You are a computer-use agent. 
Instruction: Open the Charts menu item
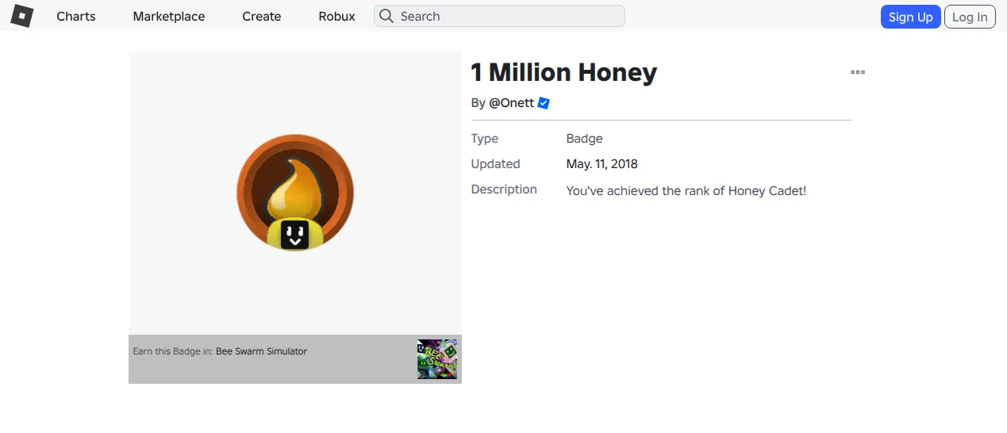click(76, 16)
